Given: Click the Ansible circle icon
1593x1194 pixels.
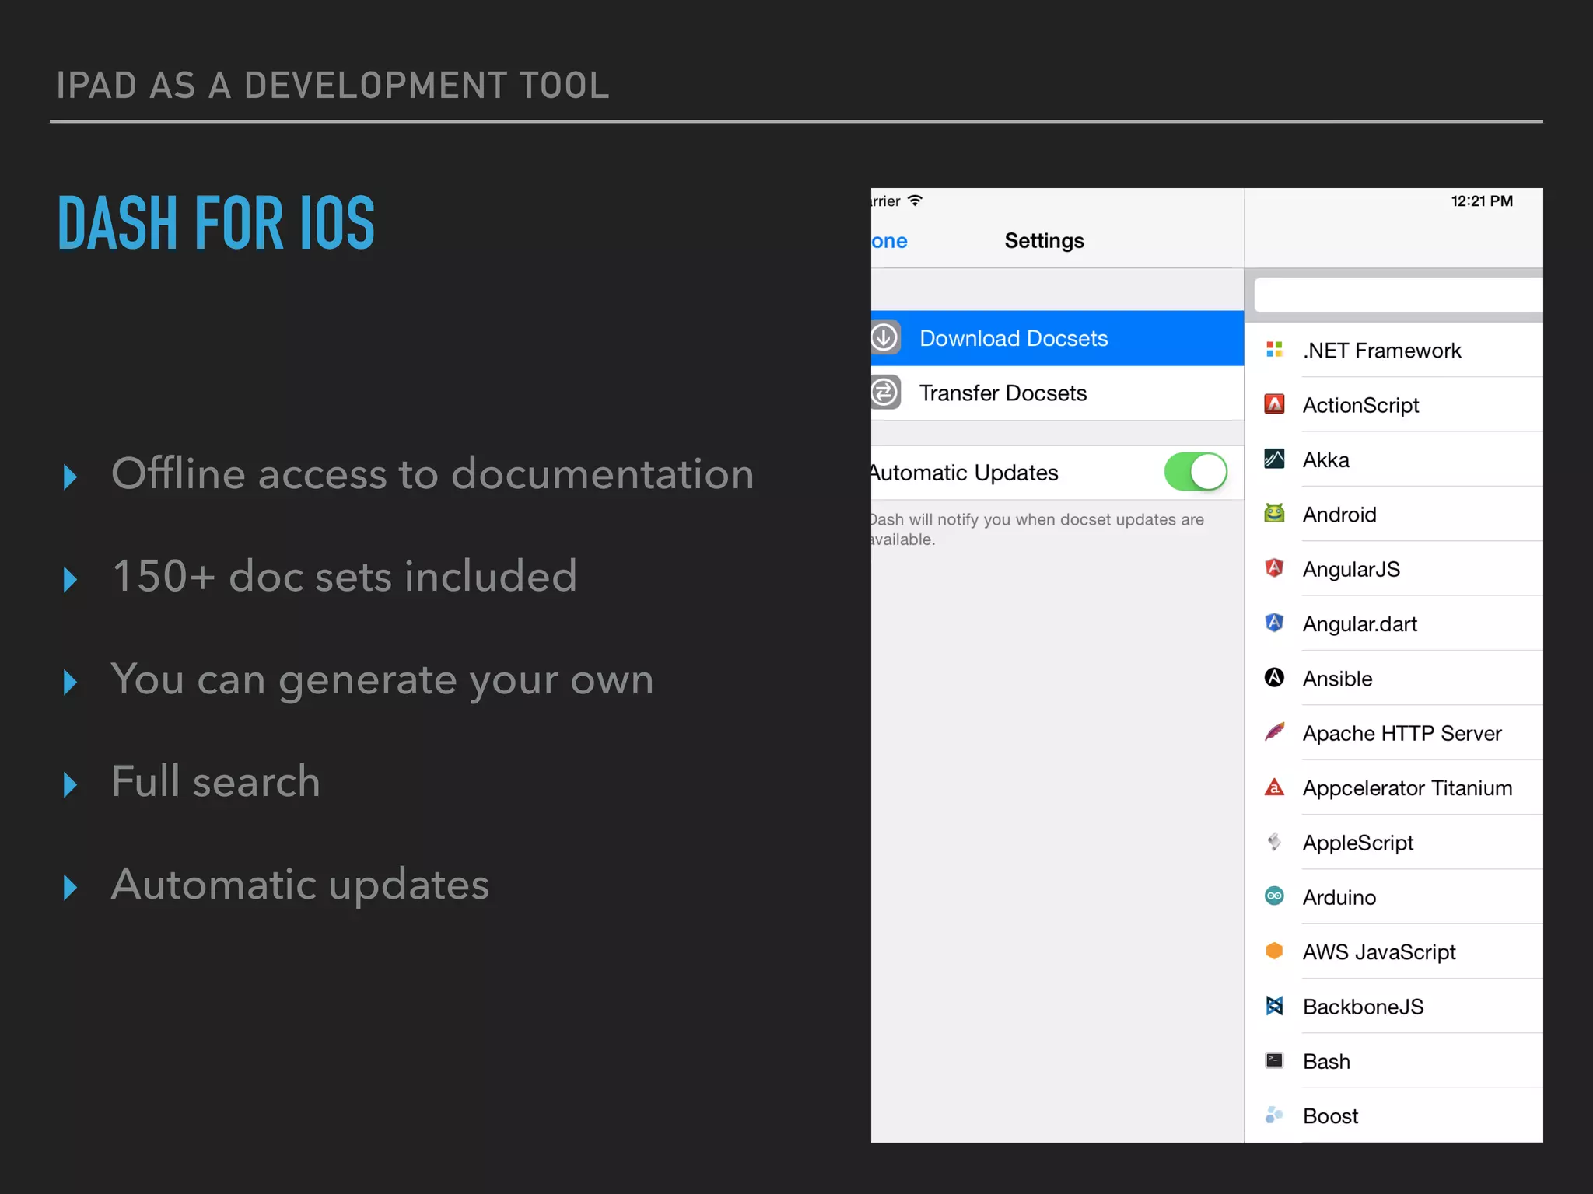Looking at the screenshot, I should click(1274, 678).
